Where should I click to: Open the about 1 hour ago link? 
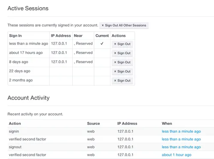tap(176, 155)
